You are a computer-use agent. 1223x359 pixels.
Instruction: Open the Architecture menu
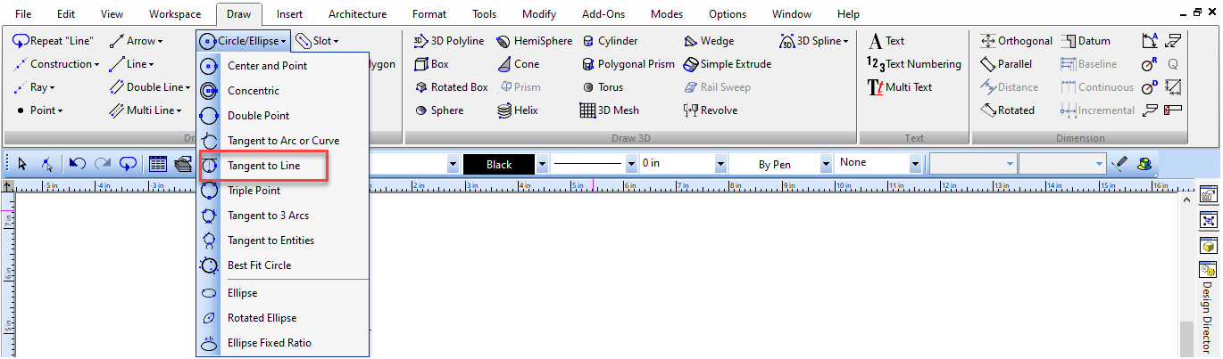357,14
